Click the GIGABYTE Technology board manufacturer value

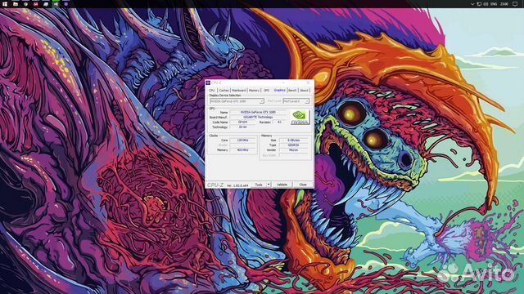pos(259,118)
